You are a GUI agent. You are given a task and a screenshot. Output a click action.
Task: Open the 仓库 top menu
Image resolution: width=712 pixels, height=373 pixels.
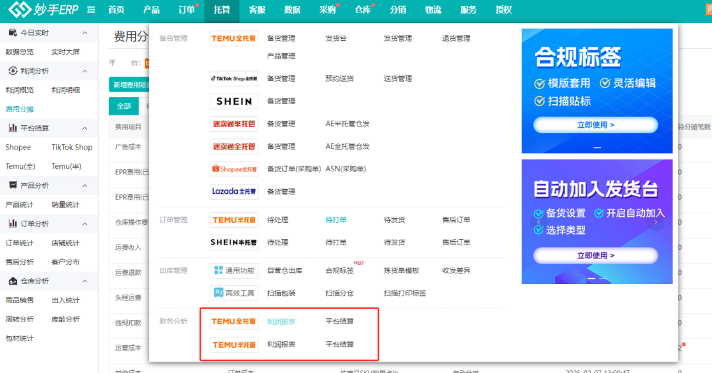(363, 9)
